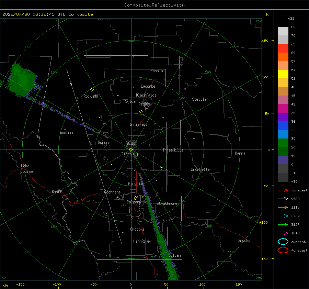Click the yellow diamond marker above Calgary
This screenshot has width=309, height=289.
click(x=136, y=198)
